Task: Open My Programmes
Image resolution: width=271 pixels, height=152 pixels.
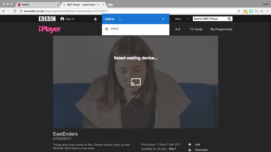Action: (221, 29)
